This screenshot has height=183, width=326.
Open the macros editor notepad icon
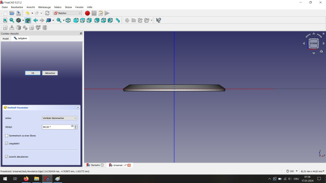(101, 13)
